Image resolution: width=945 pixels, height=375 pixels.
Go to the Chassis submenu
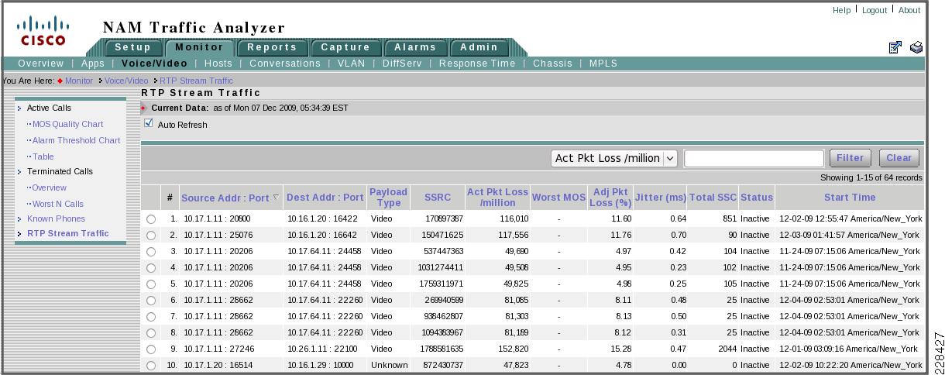552,64
